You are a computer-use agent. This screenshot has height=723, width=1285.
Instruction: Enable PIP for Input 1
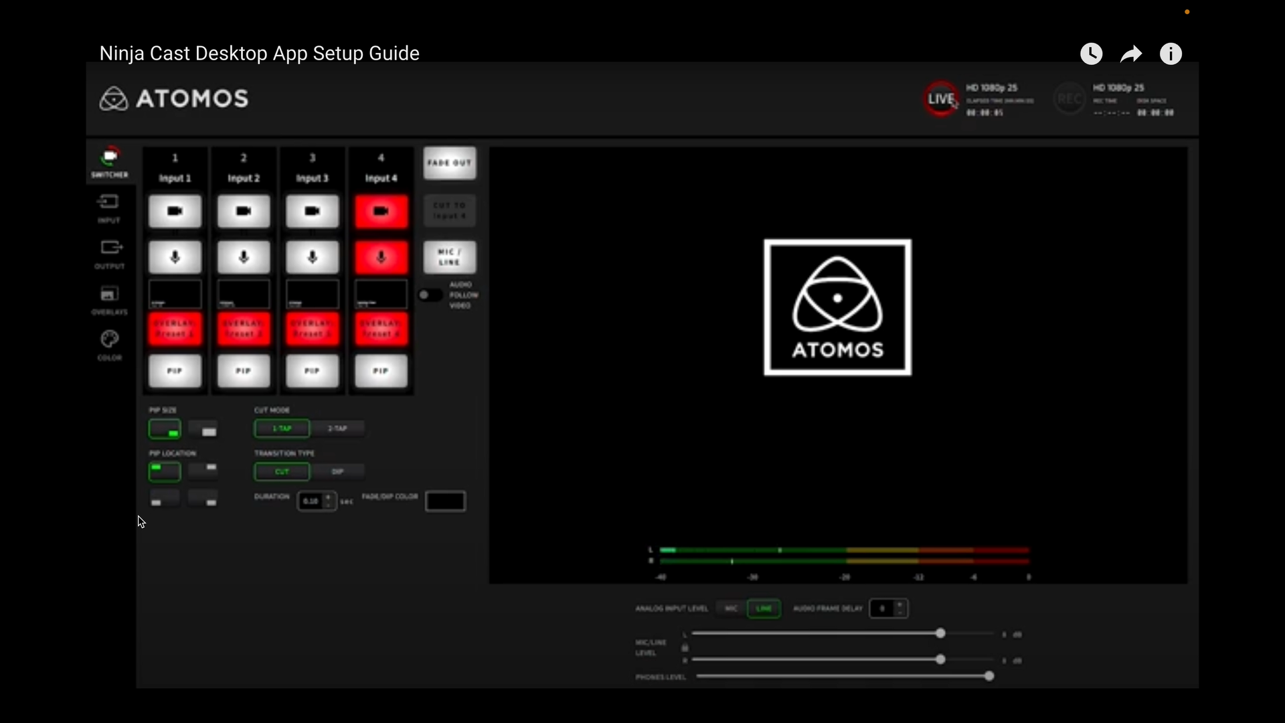pyautogui.click(x=175, y=371)
